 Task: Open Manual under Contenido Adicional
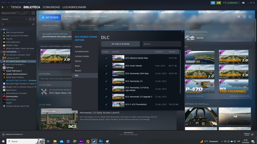(x=200, y=38)
